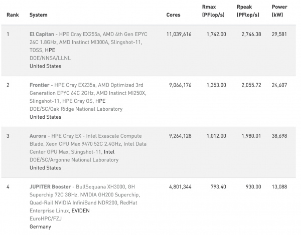Open the Frontier system link
Screen dimensions: 301x235
pyautogui.click(x=39, y=85)
